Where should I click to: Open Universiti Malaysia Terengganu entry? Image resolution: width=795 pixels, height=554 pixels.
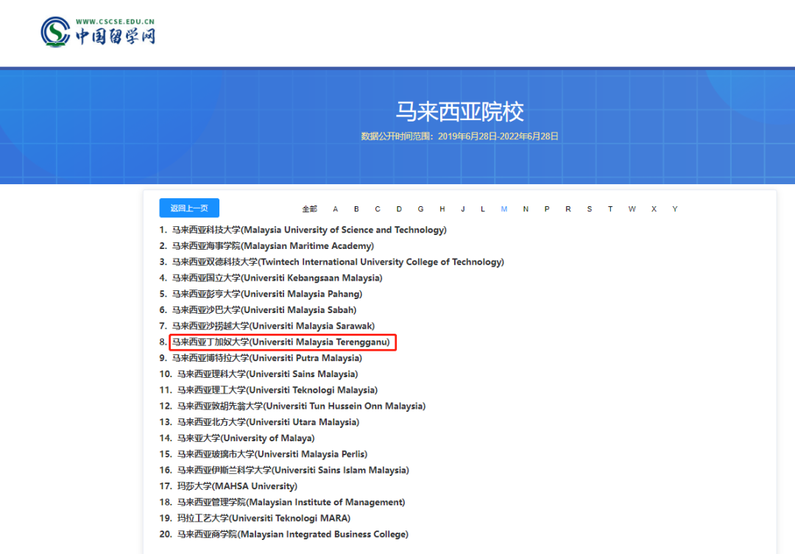tap(281, 342)
